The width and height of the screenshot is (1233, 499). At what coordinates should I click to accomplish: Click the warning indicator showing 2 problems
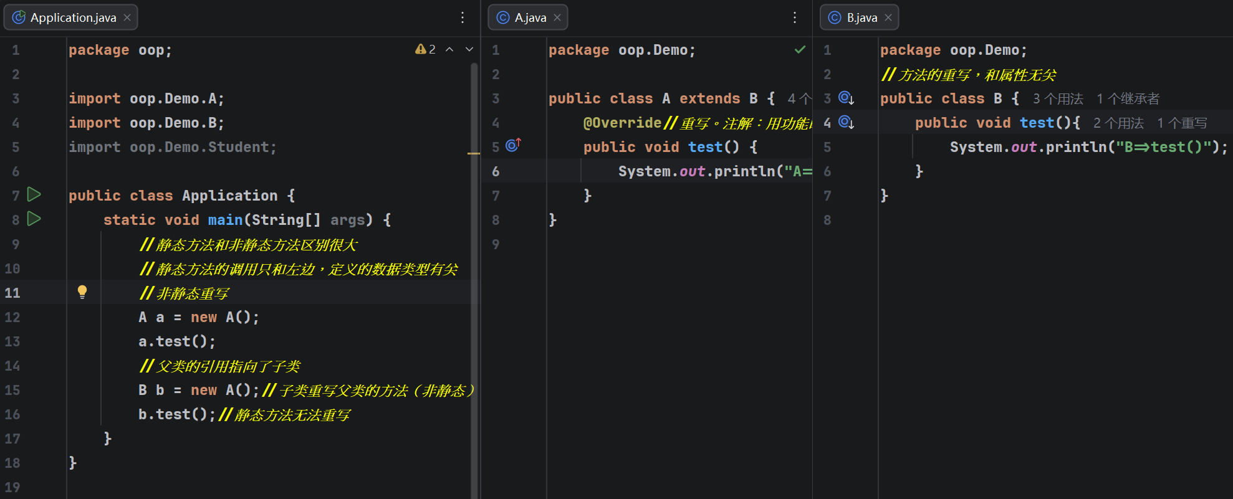coord(426,49)
